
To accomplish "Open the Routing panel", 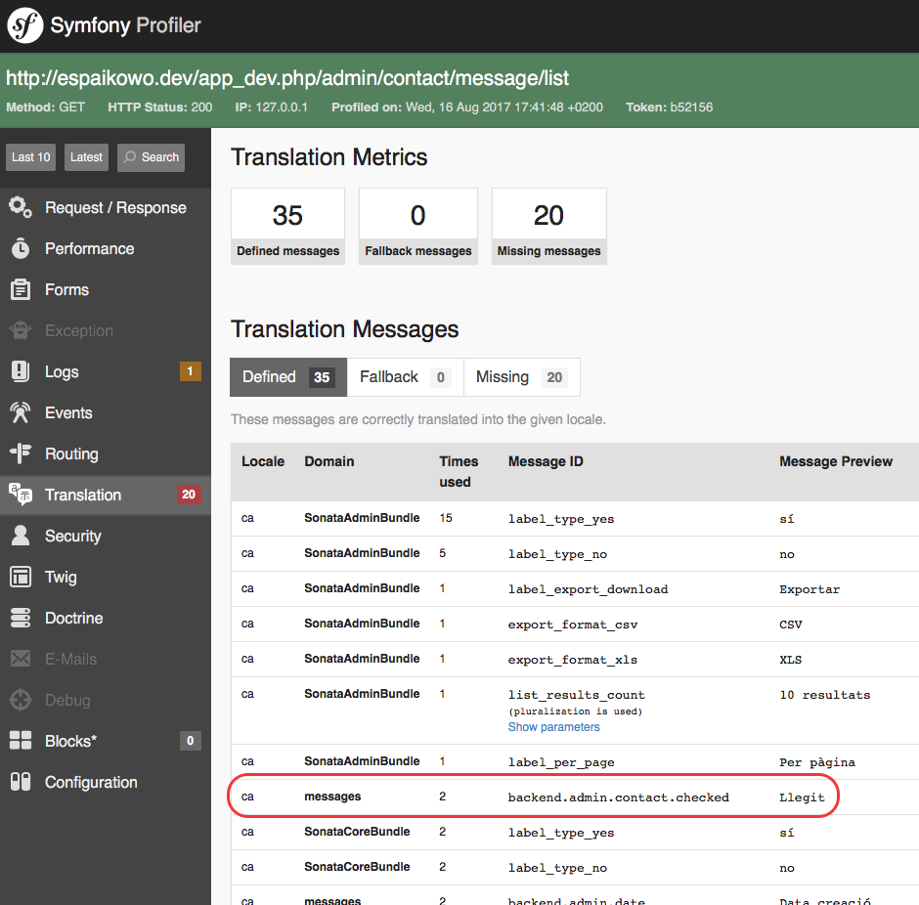I will 106,453.
